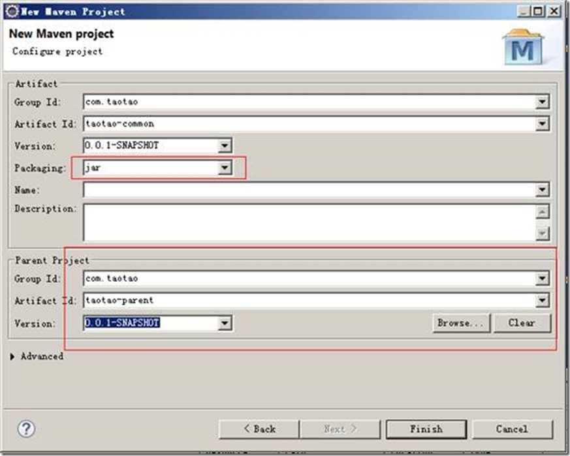Open the Name field dropdown arrow
Image resolution: width=570 pixels, height=456 pixels.
[542, 190]
